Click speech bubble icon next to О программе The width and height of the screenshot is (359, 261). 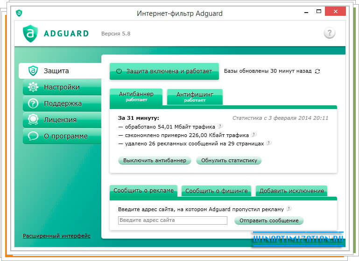pyautogui.click(x=33, y=136)
